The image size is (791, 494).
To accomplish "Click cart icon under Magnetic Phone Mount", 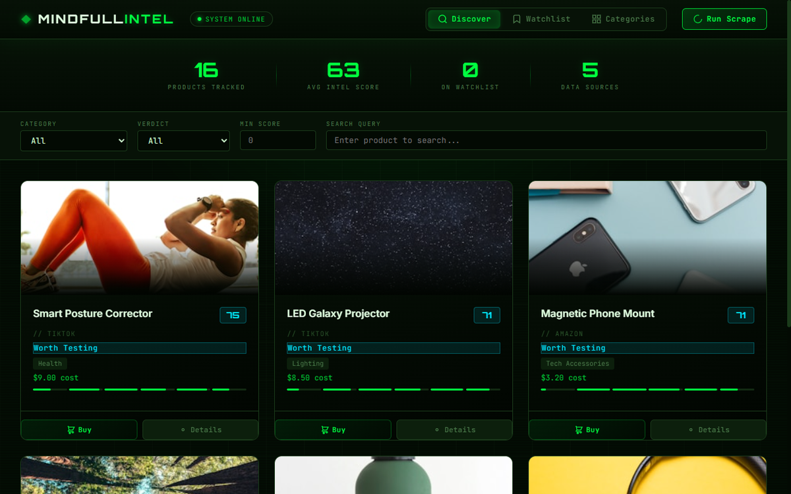I will [x=578, y=430].
